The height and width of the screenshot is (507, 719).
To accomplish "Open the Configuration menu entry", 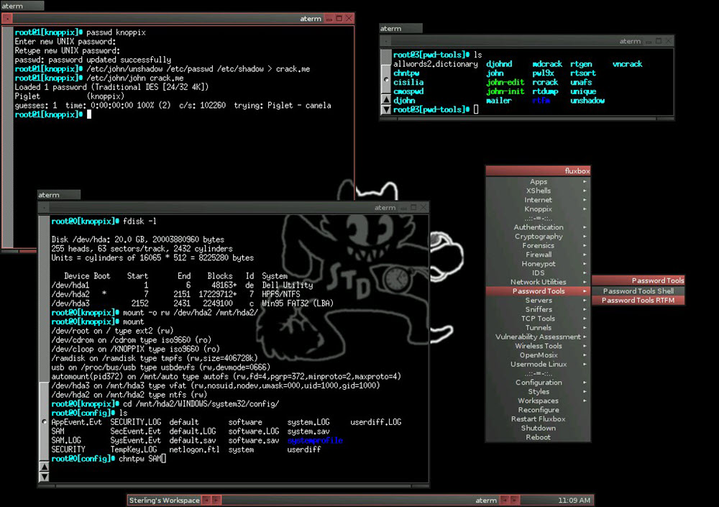I will (539, 383).
